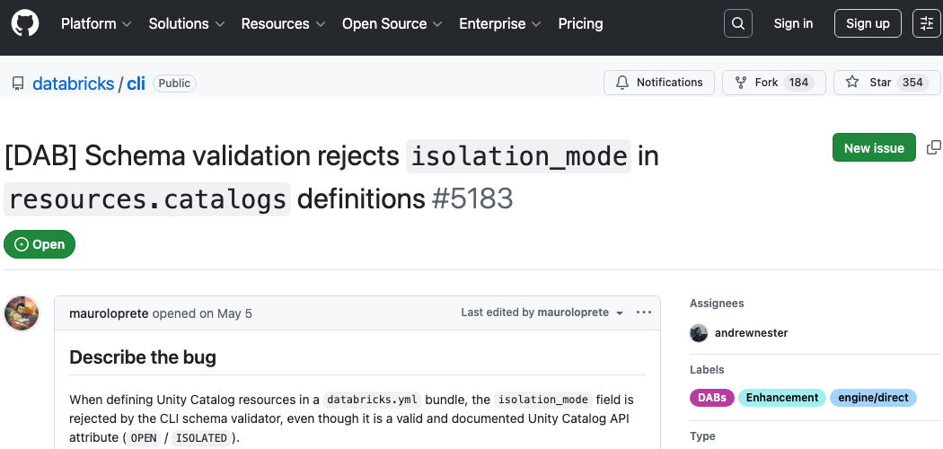The image size is (943, 449).
Task: Copy issue link icon beside New issue
Action: tap(934, 147)
